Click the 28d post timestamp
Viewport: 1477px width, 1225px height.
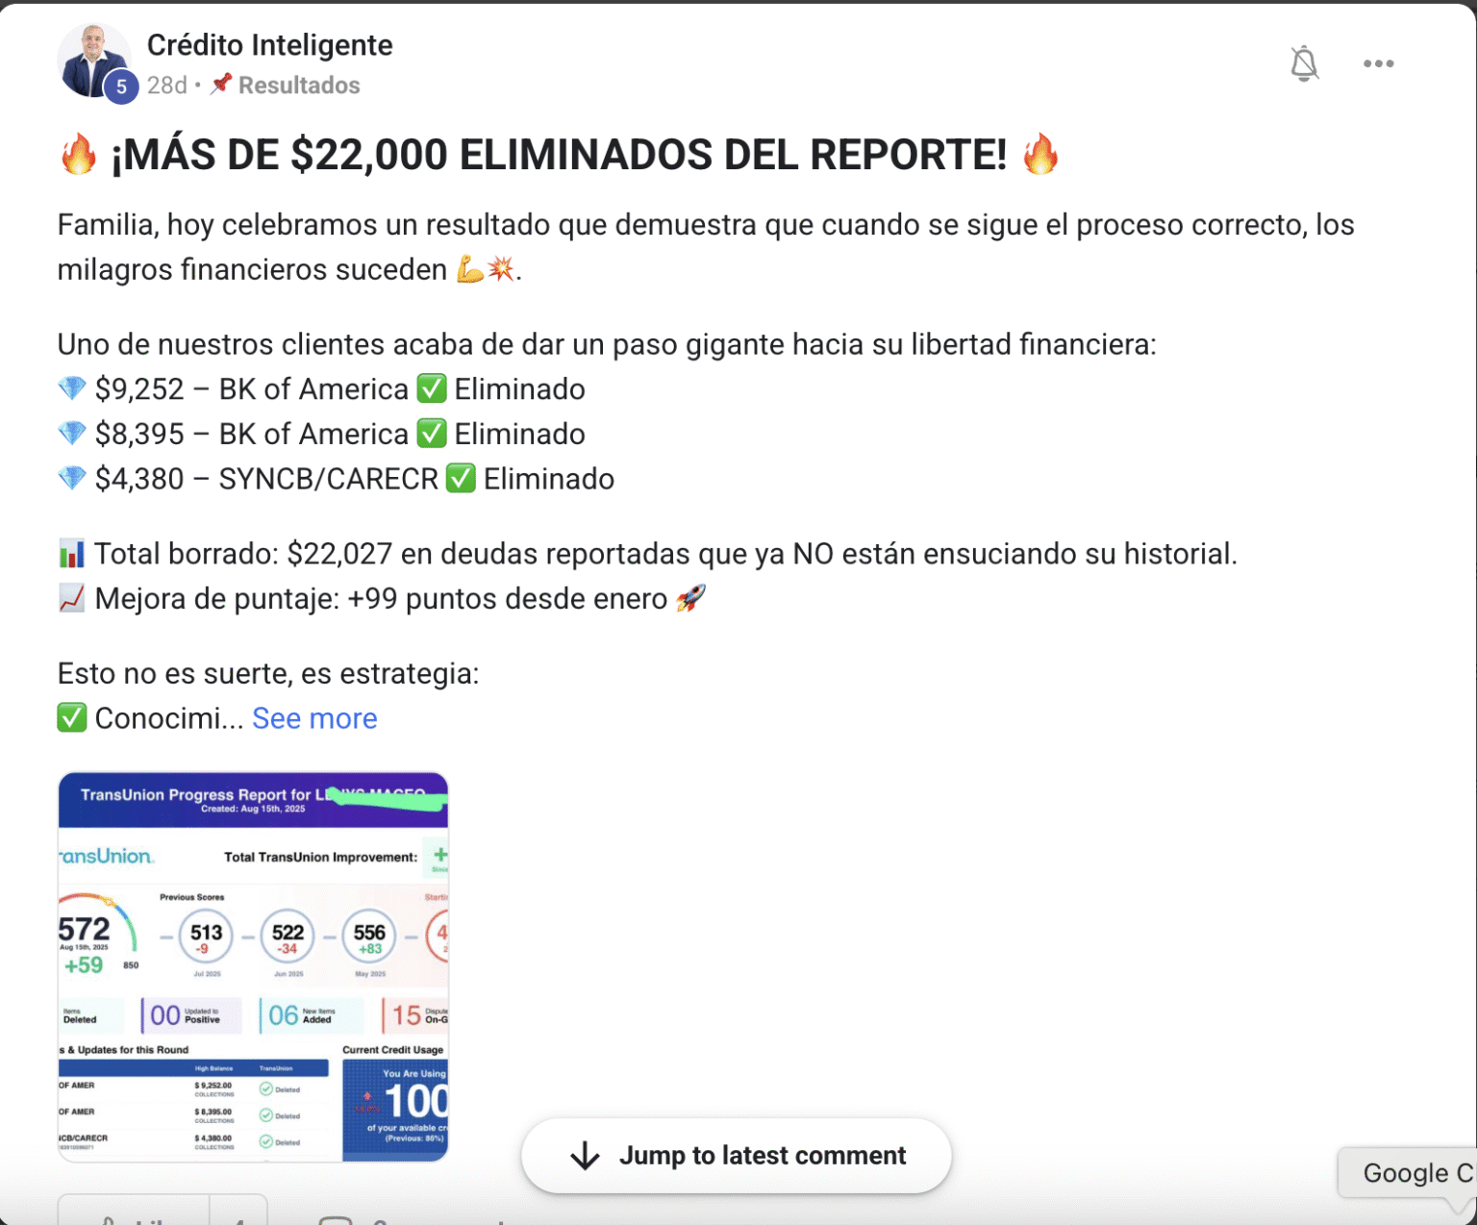click(x=166, y=86)
